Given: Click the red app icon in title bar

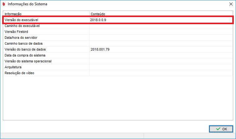Looking at the screenshot, I should click(x=4, y=4).
